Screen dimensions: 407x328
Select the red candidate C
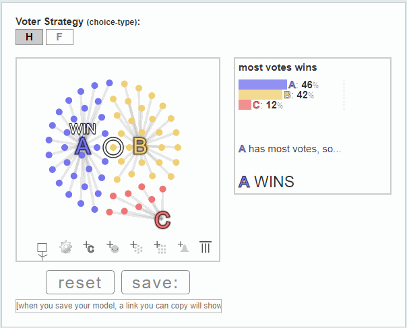point(162,220)
